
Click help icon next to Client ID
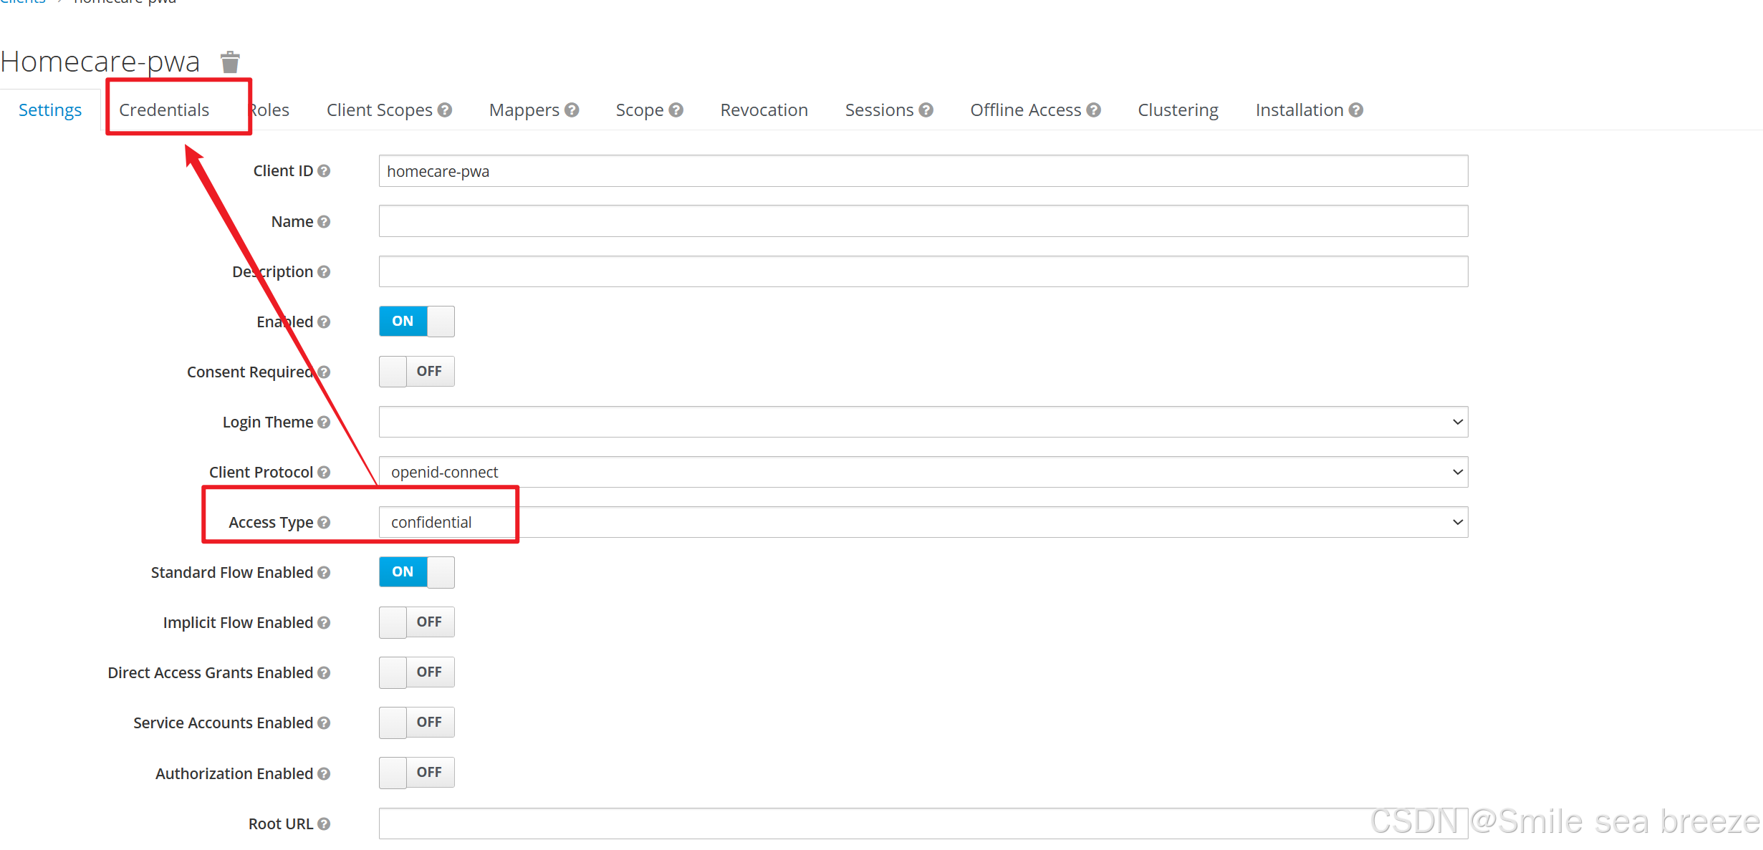(324, 171)
